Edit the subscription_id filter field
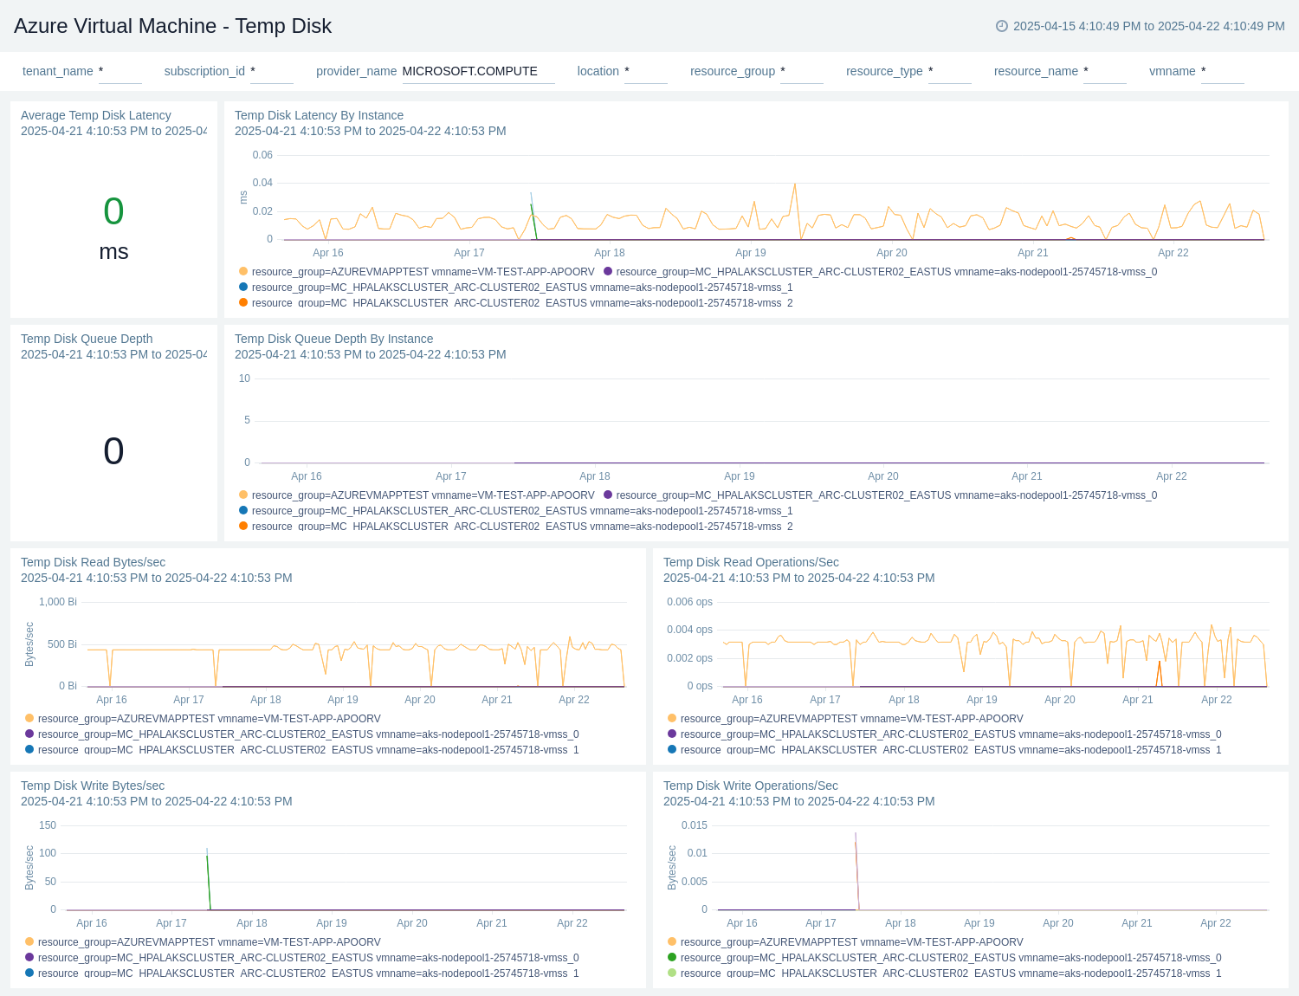 pos(272,72)
